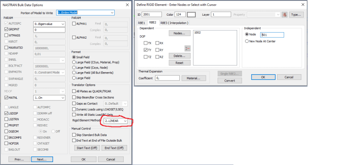This screenshot has width=340, height=165.
Task: Open the RBE3 (Interpolation) tab
Action: click(174, 23)
